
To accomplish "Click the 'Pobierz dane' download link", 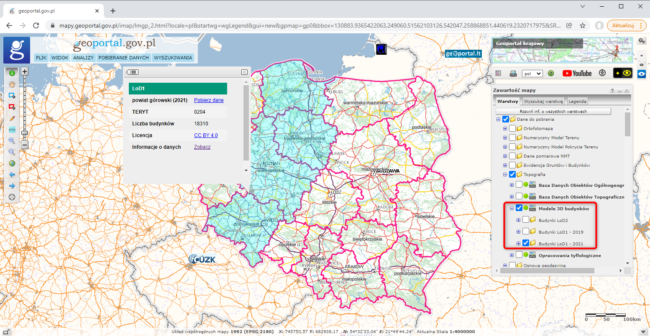I will pos(209,100).
